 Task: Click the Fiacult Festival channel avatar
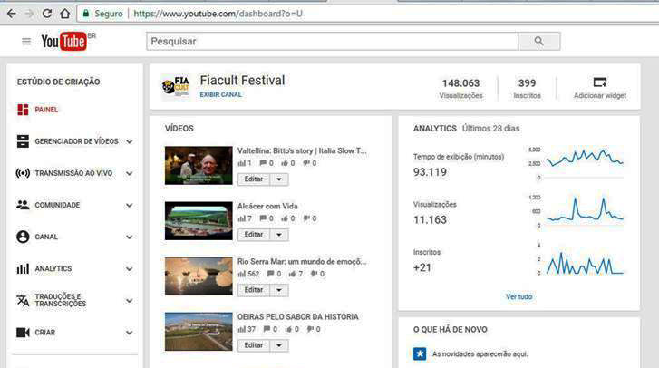(176, 86)
